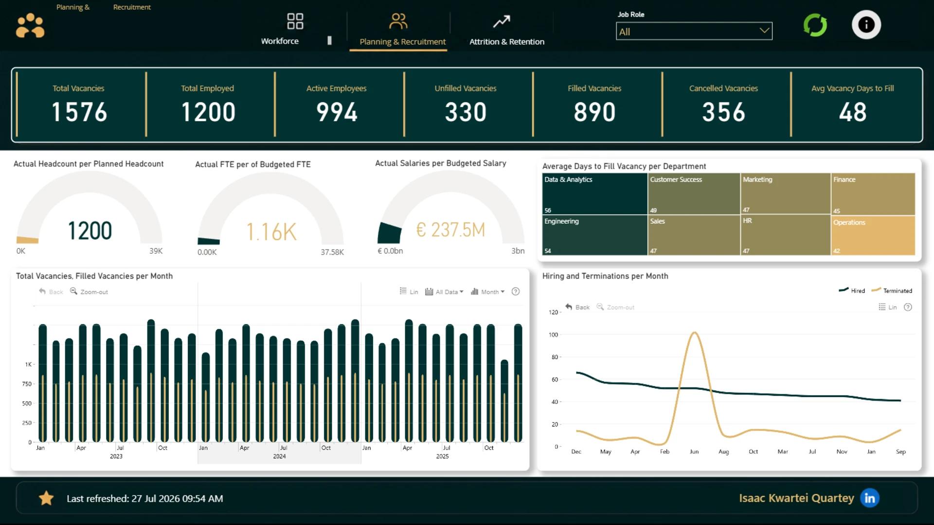Expand the All Data range dropdown
The width and height of the screenshot is (934, 525).
[444, 292]
